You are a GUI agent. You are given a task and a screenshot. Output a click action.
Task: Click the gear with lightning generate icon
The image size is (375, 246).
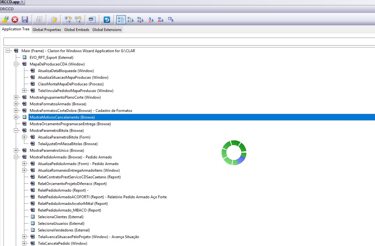point(54,20)
